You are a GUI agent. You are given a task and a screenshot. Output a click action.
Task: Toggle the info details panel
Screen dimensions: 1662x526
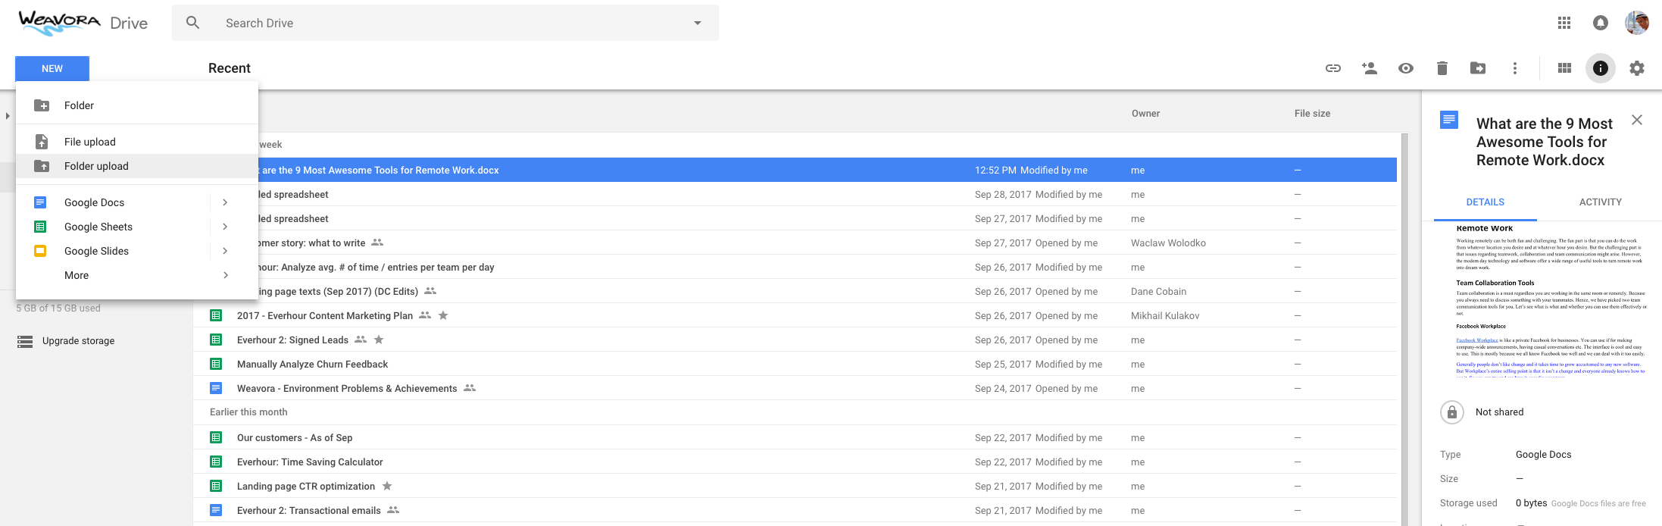tap(1600, 68)
